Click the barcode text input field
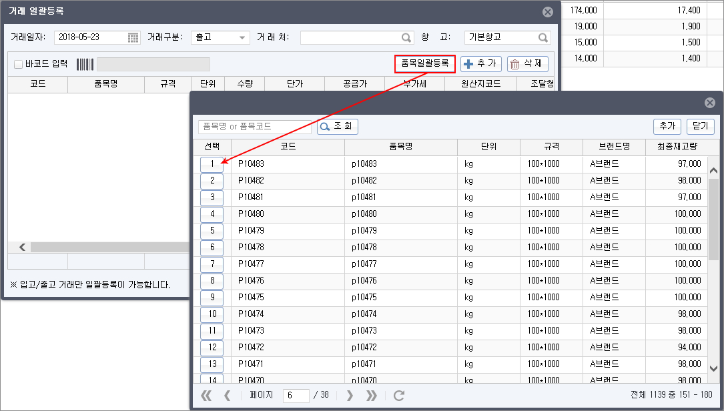 point(153,64)
